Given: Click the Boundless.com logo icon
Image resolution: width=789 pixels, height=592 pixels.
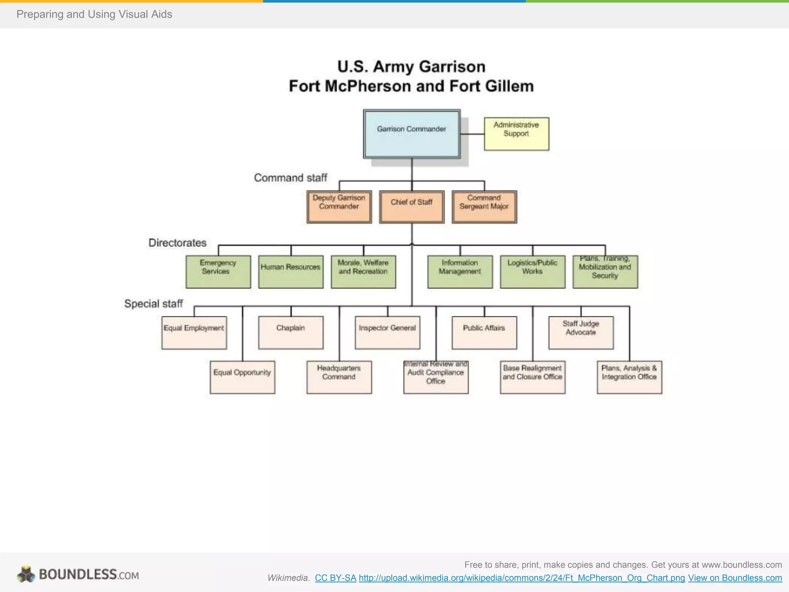Looking at the screenshot, I should pos(26,574).
